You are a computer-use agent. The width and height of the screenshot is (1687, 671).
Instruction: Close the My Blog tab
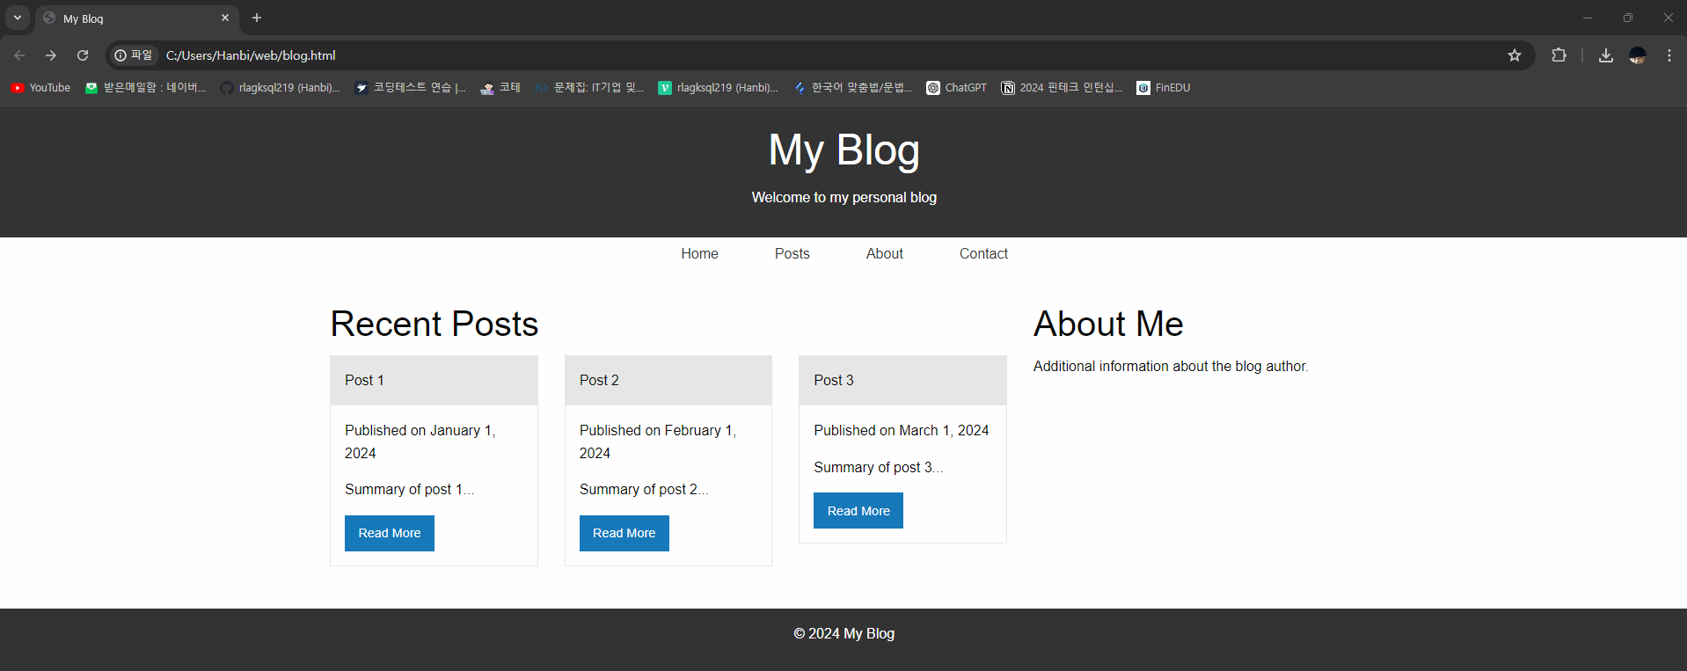click(225, 18)
